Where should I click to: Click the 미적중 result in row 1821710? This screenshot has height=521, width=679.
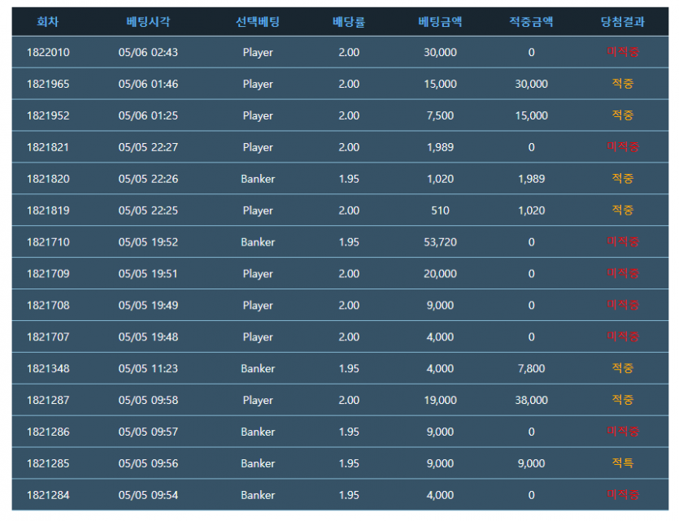pyautogui.click(x=623, y=241)
